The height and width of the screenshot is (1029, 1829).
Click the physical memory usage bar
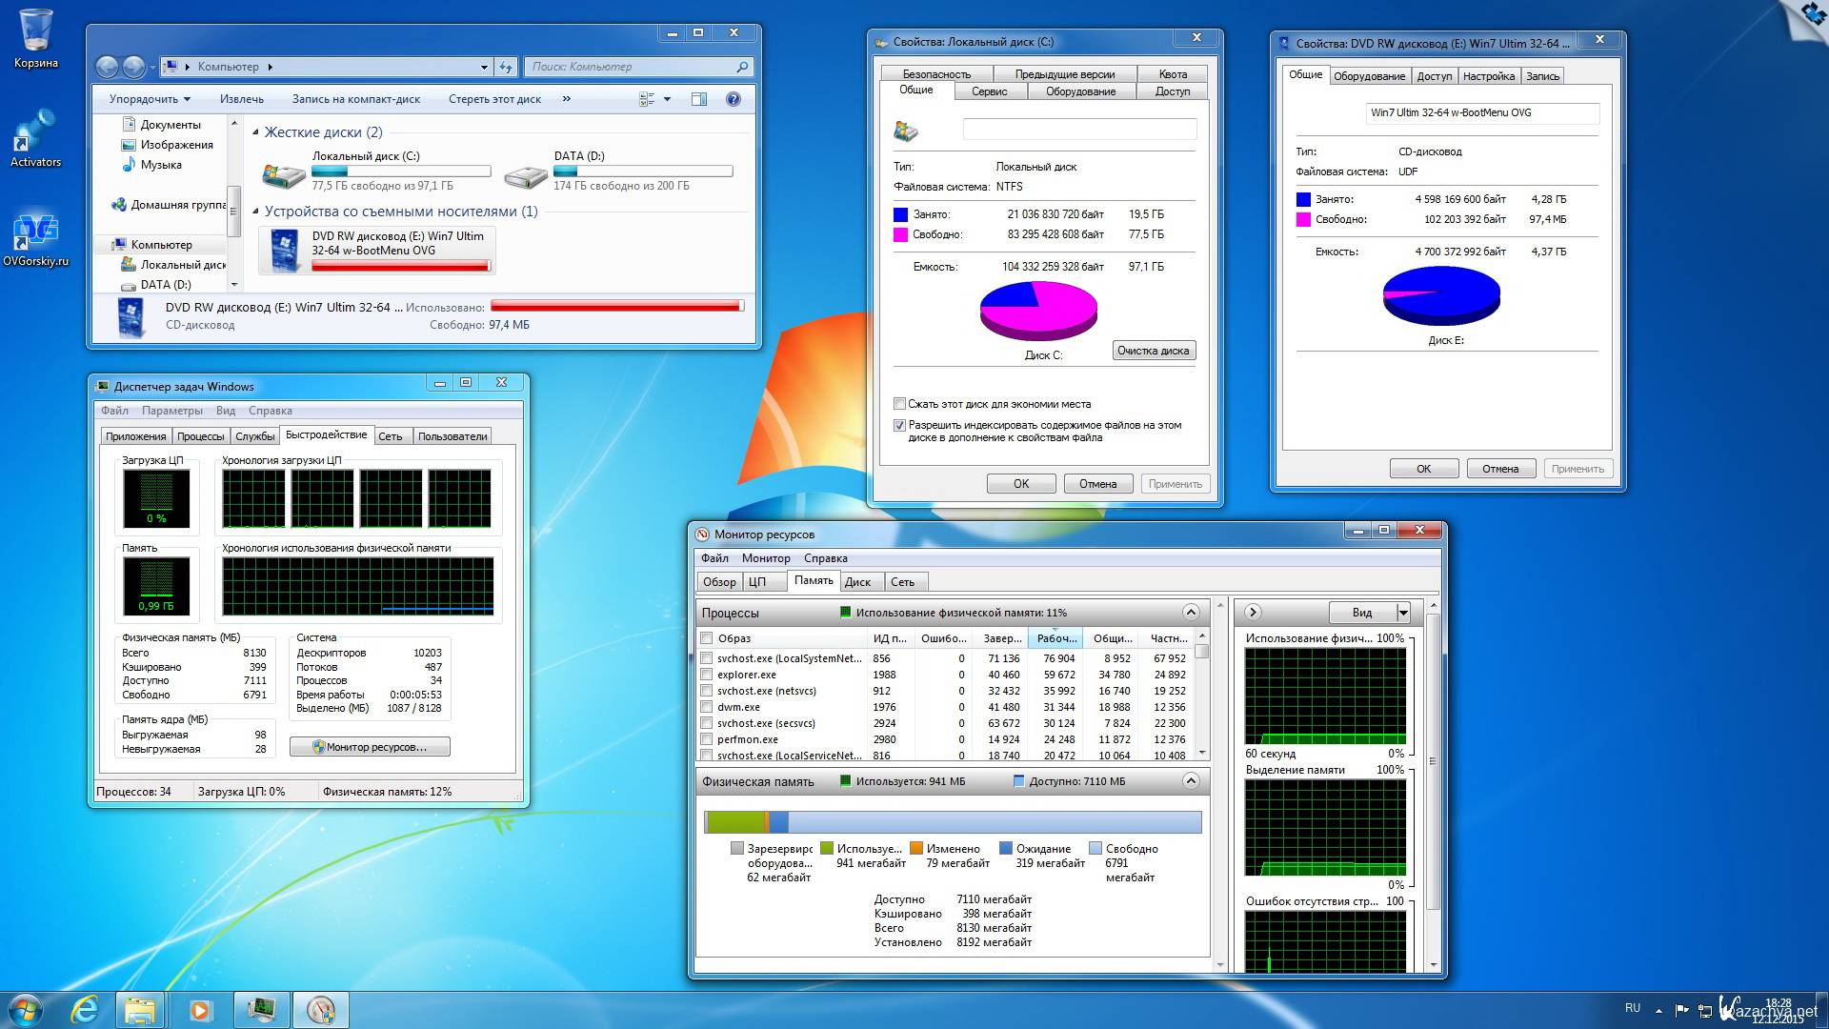tap(953, 822)
